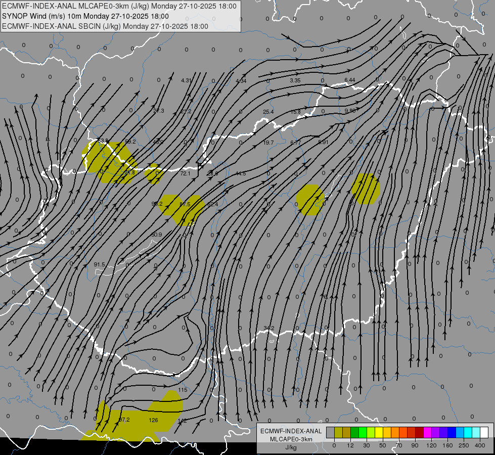Viewport: 495px width, 455px height.
Task: Click the map value 91.5
Action: [x=99, y=264]
